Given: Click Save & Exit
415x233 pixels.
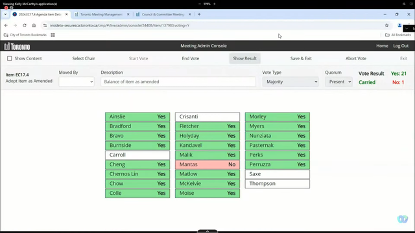Looking at the screenshot, I should coord(301,58).
